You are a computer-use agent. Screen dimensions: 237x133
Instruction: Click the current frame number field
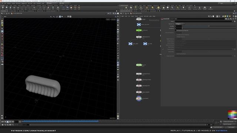[x=16, y=122]
